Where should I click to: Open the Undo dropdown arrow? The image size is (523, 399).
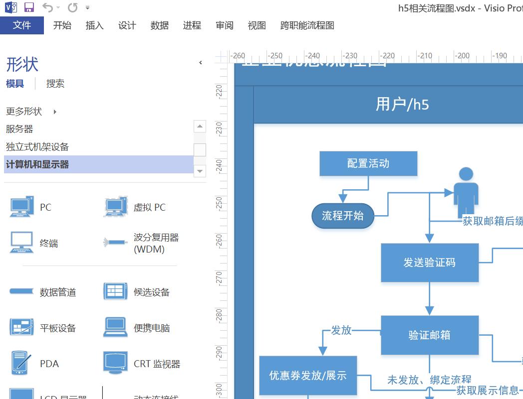point(58,7)
